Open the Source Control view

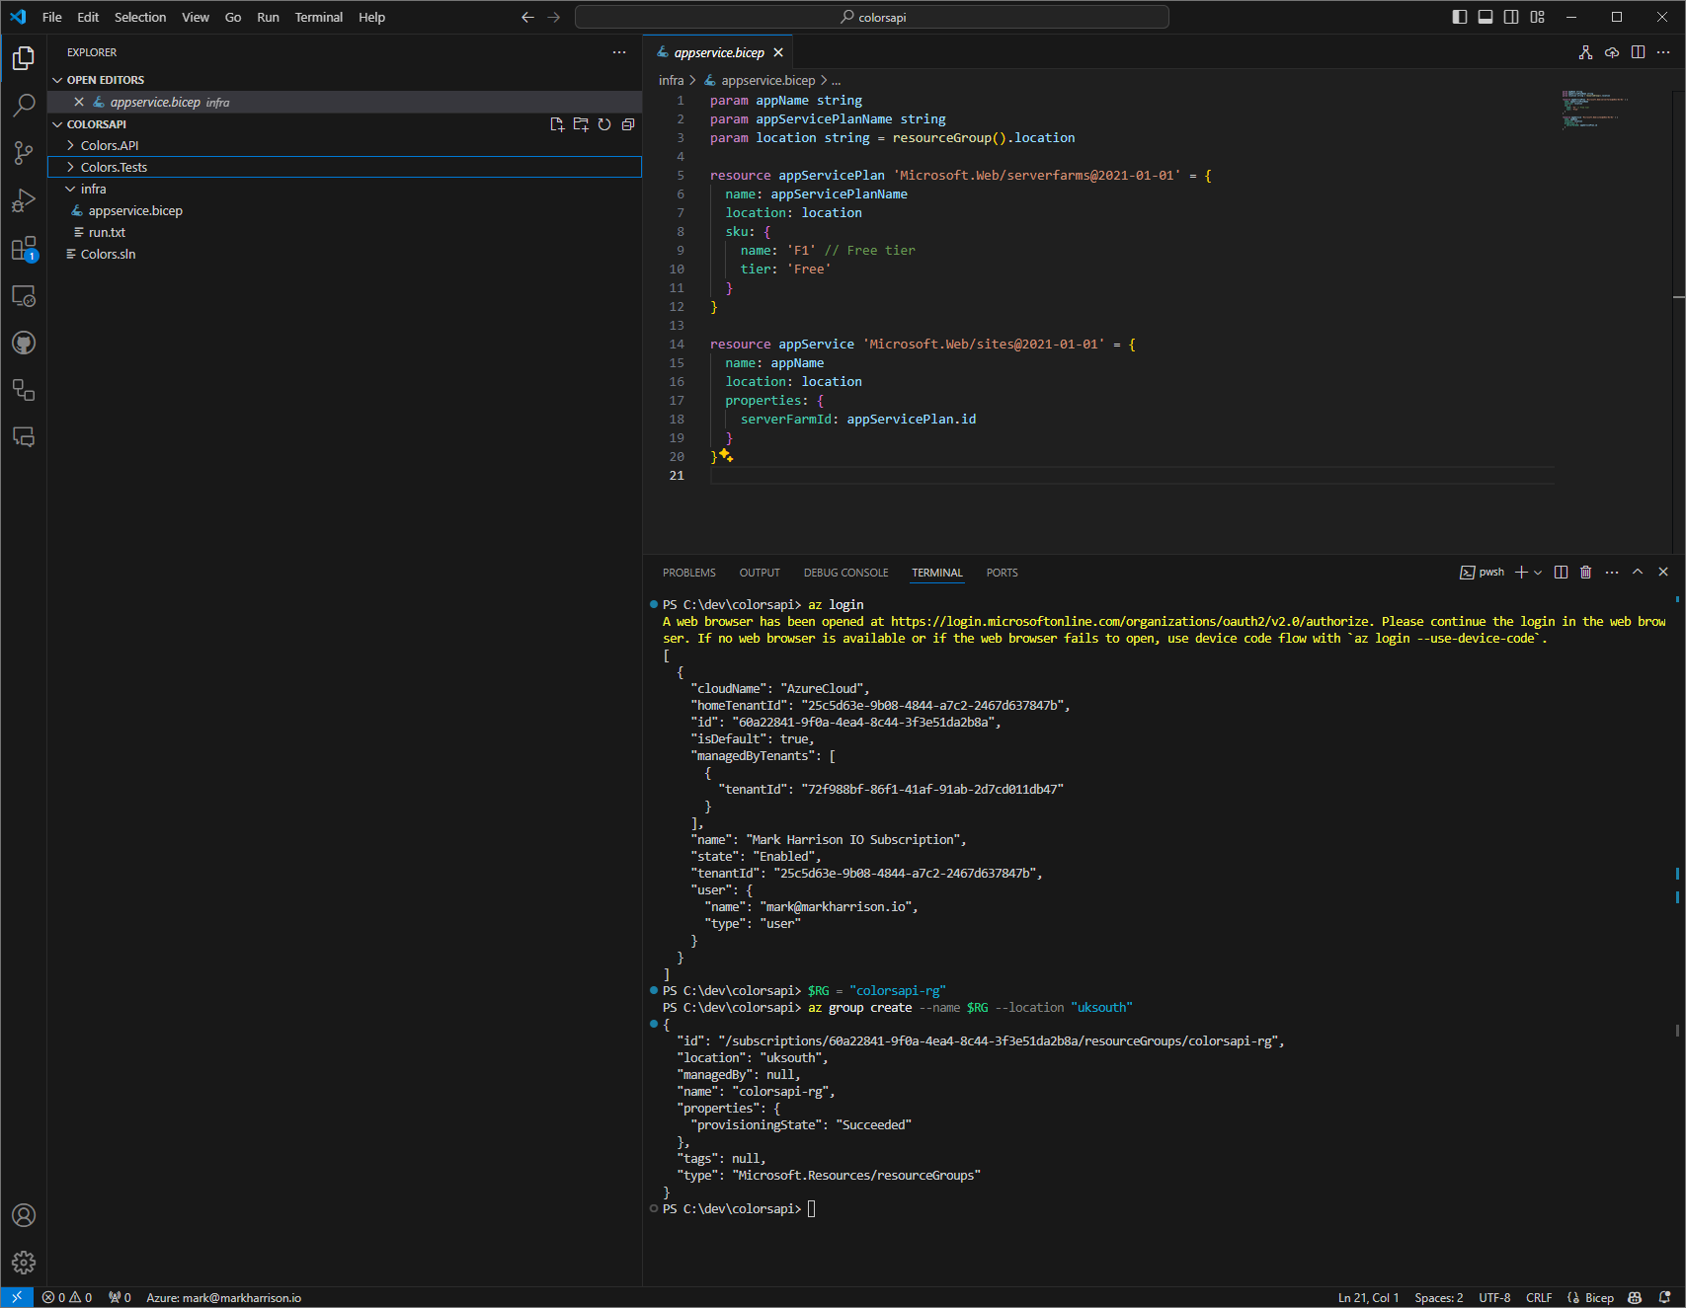point(24,152)
